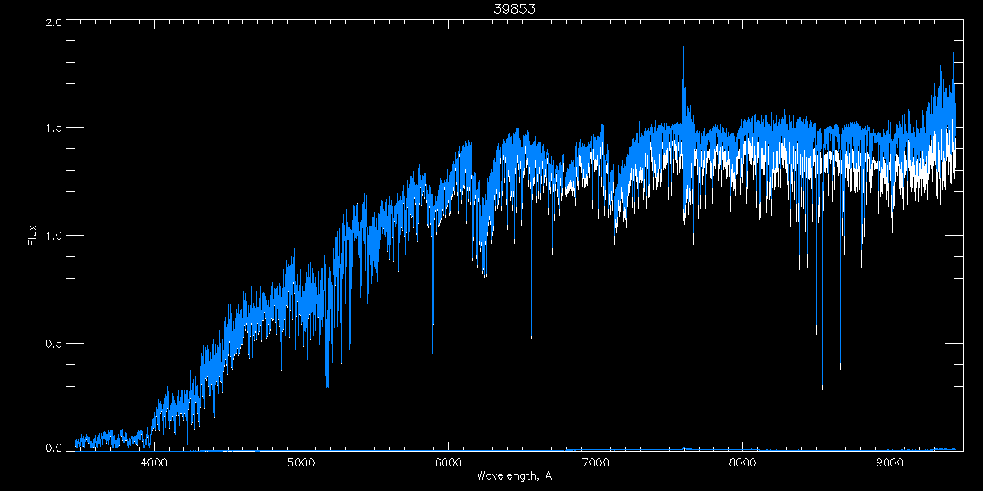
Task: Click the Wavelength, A x-axis label
Action: tap(514, 475)
